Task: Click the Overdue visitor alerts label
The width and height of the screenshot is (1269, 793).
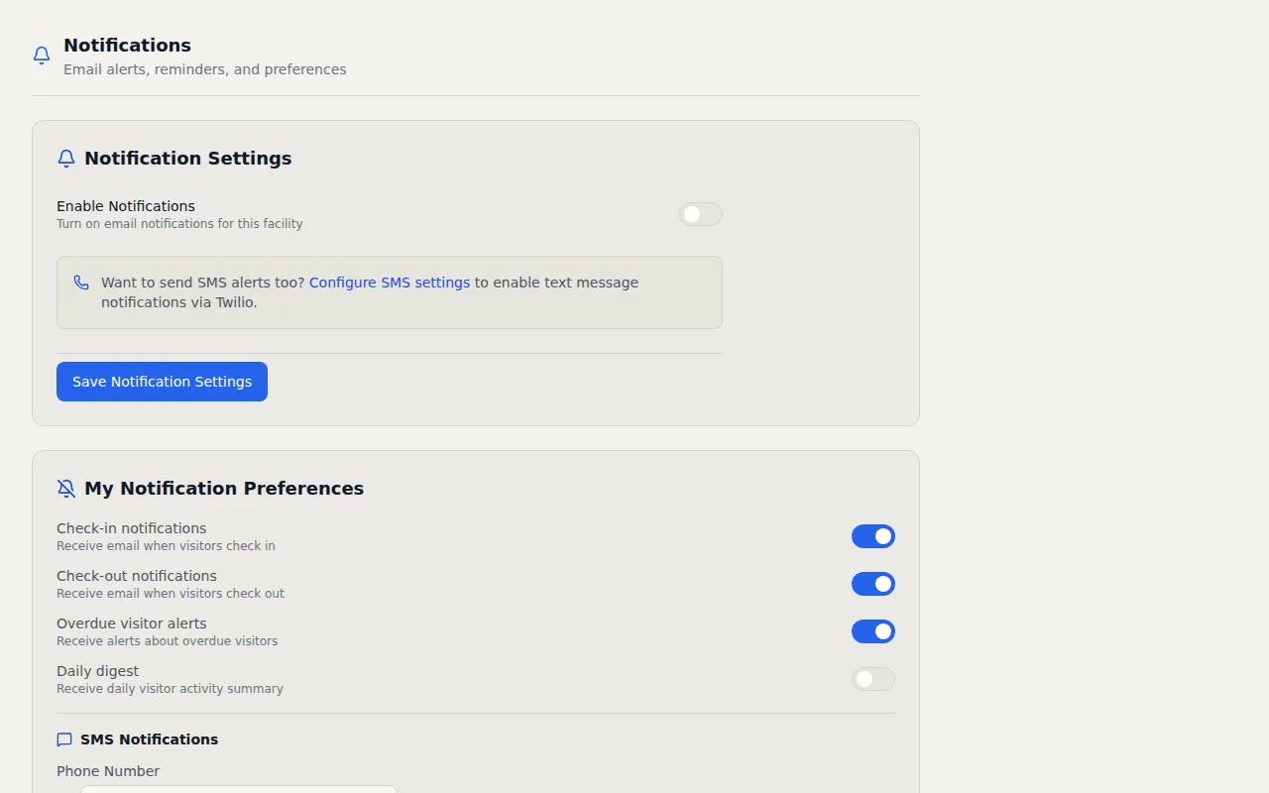Action: (x=131, y=623)
